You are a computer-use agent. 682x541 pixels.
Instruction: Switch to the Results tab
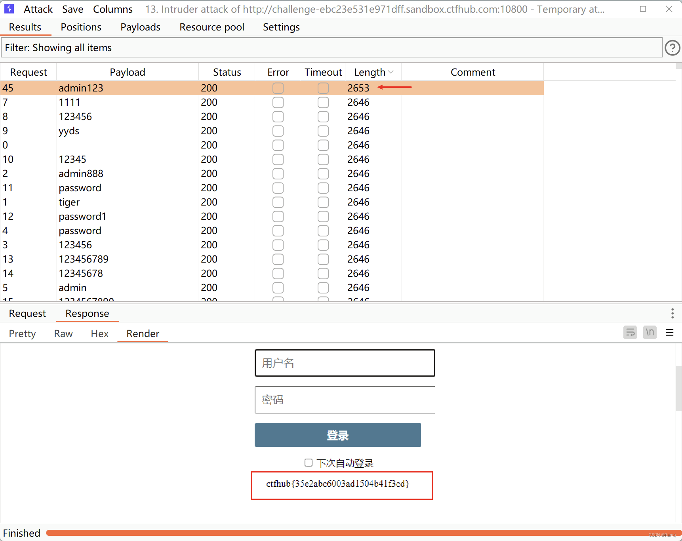coord(25,27)
